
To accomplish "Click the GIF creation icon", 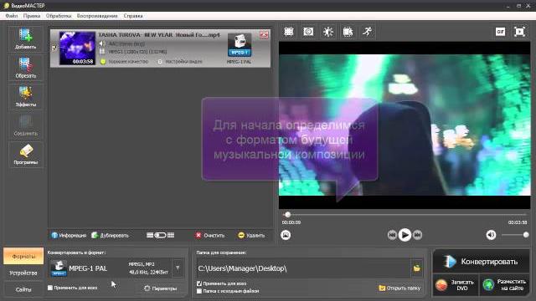I will (x=500, y=32).
